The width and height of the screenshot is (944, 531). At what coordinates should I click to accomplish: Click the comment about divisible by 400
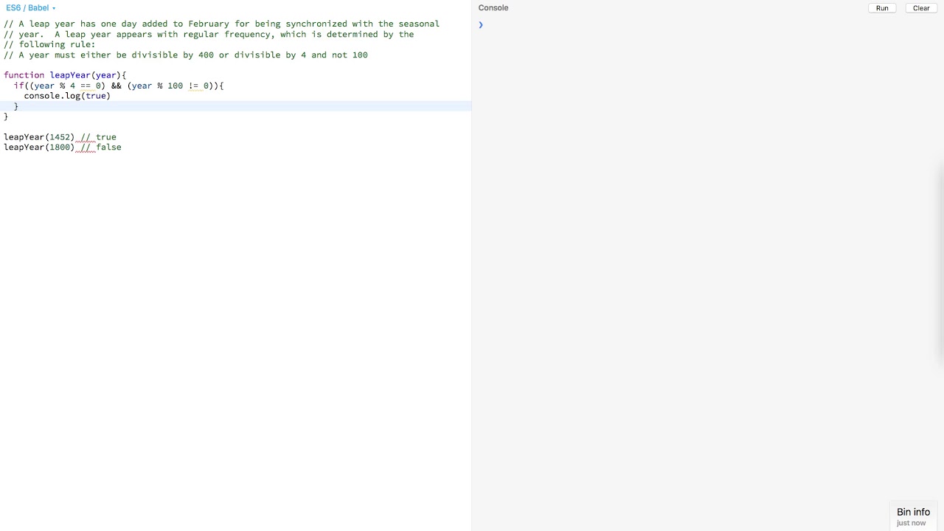click(x=186, y=55)
